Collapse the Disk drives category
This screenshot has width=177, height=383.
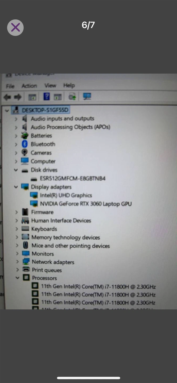(16, 170)
